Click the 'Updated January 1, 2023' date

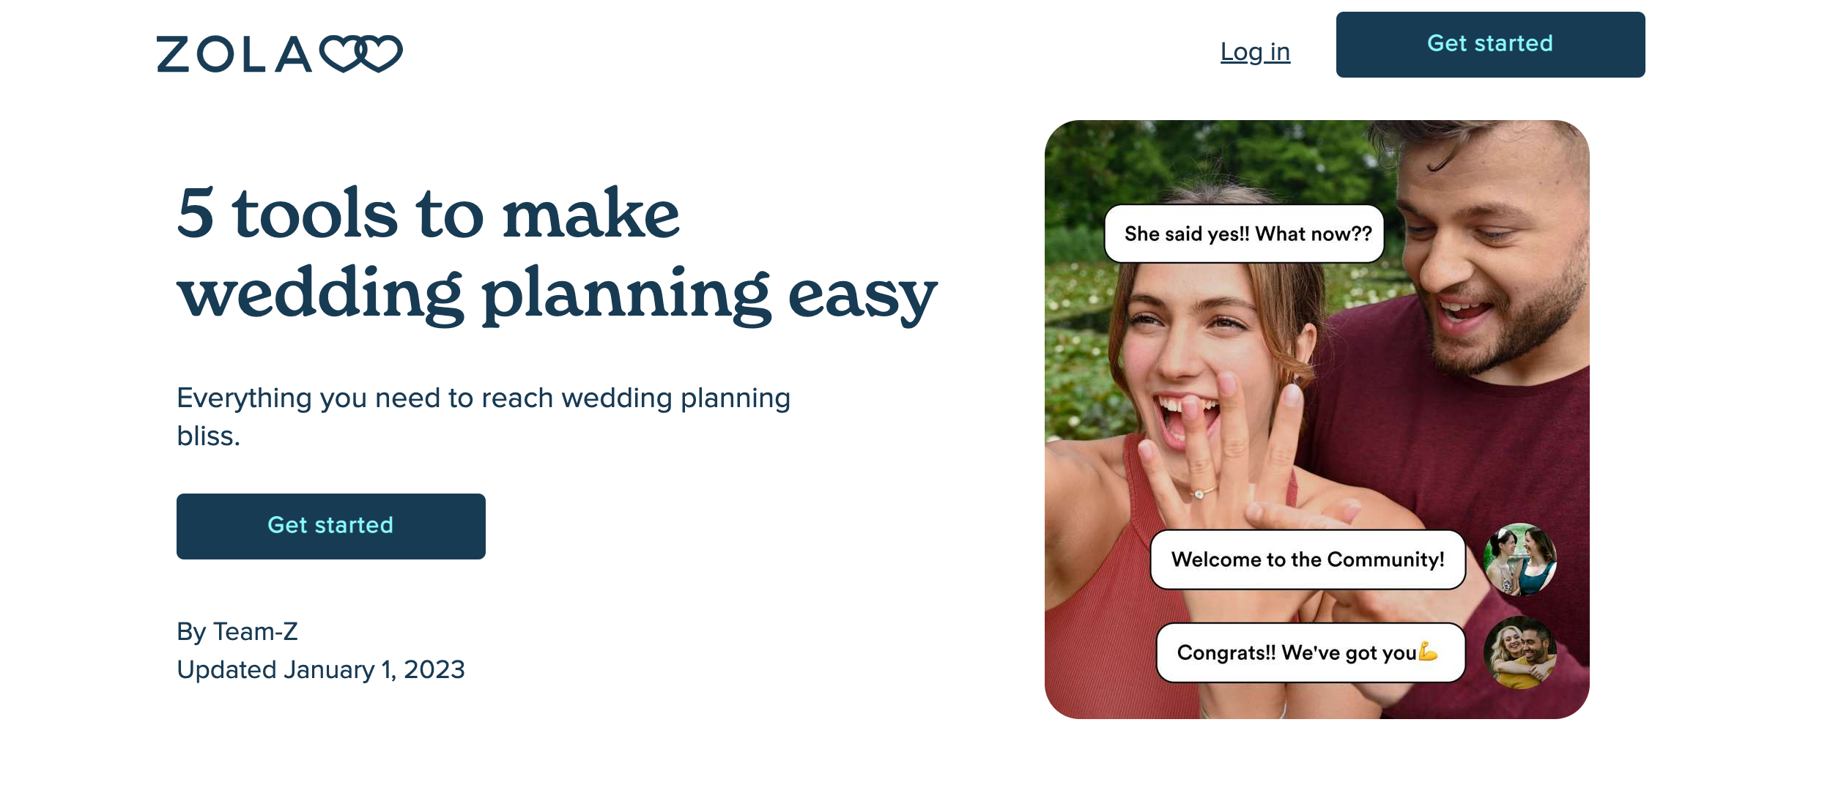tap(321, 669)
